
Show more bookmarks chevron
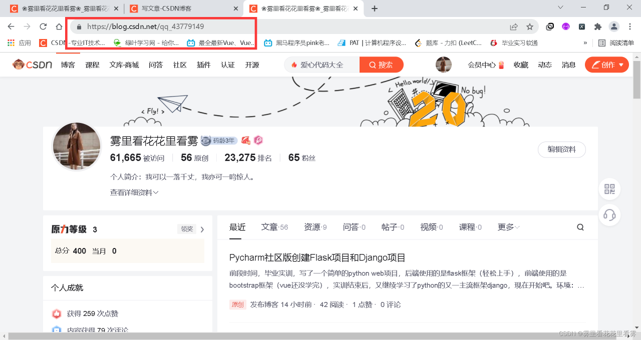coord(585,43)
